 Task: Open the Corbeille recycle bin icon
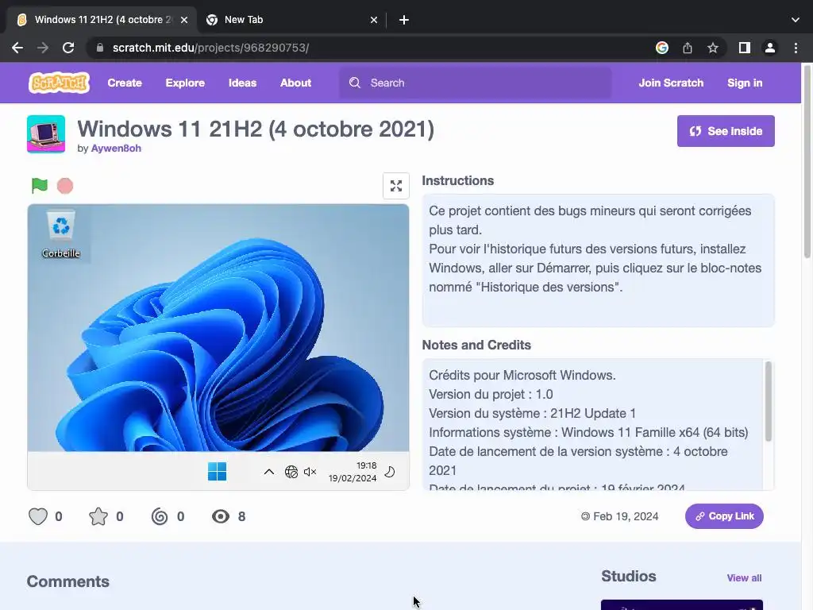[61, 234]
